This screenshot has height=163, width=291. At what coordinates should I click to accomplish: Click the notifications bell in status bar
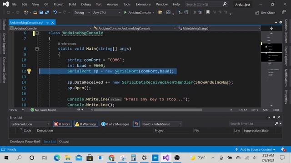coord(283,149)
